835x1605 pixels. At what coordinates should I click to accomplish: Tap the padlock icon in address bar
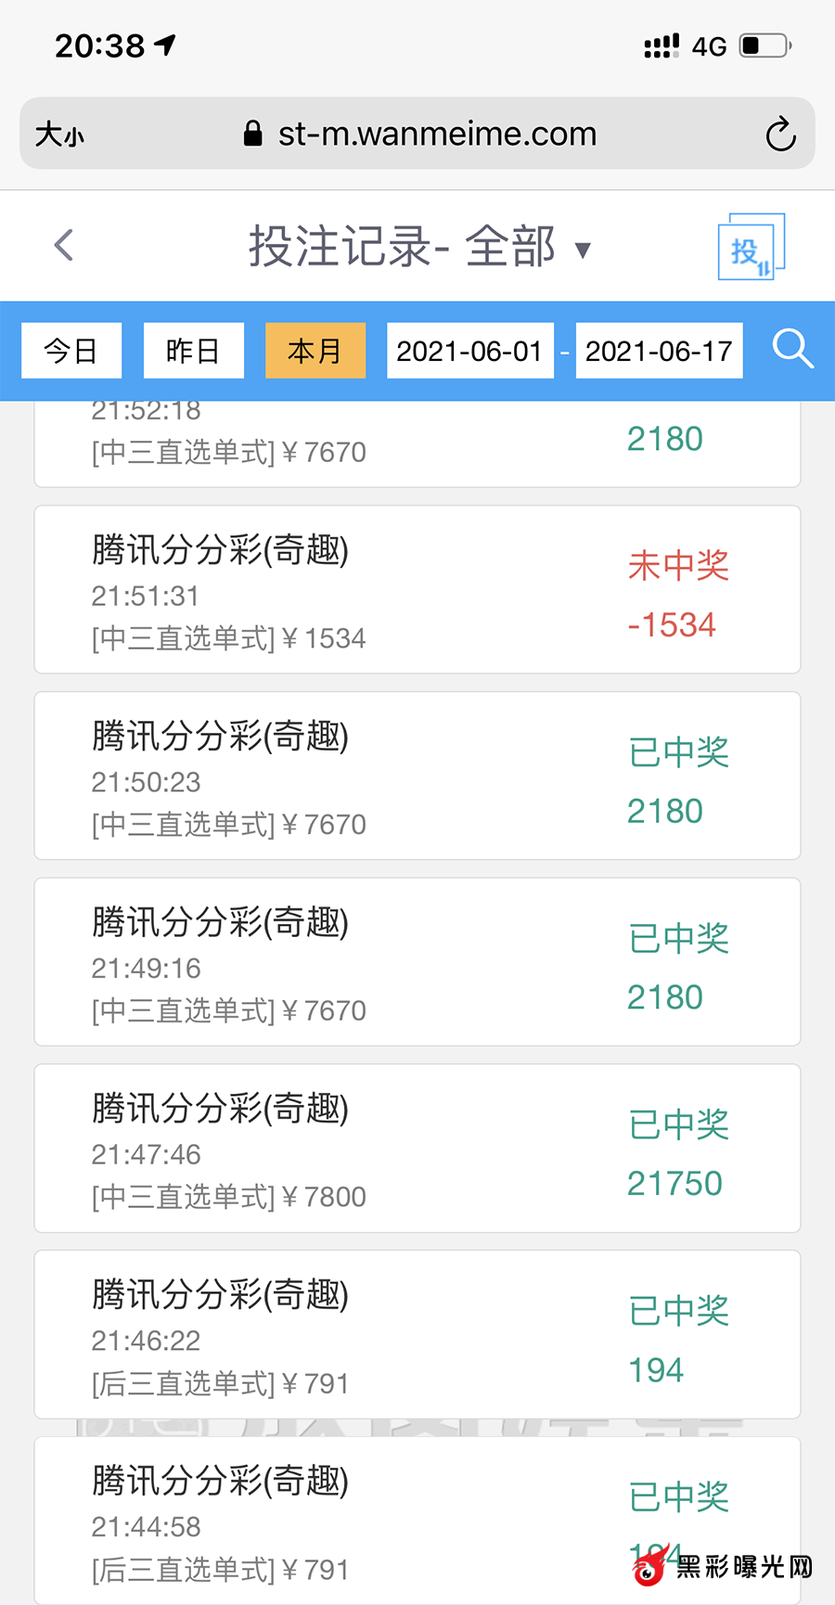(252, 134)
